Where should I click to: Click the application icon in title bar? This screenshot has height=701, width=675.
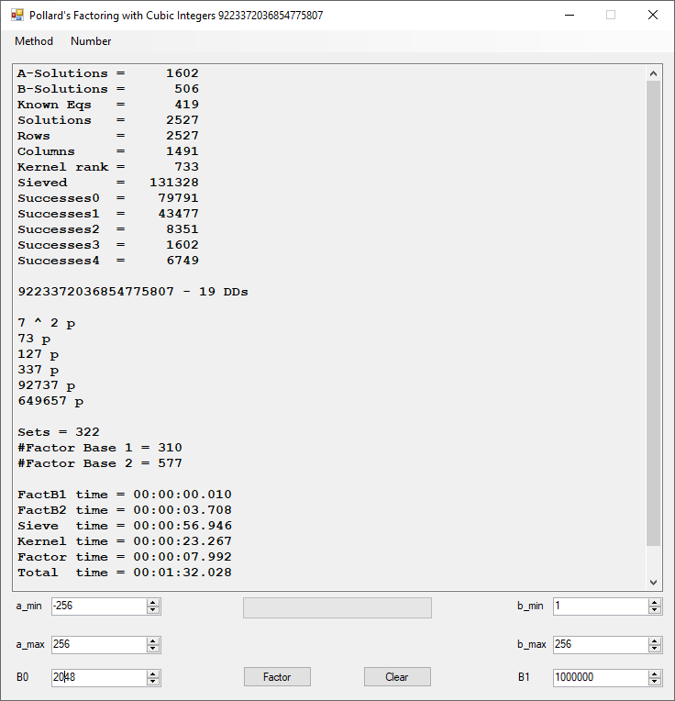(x=17, y=16)
